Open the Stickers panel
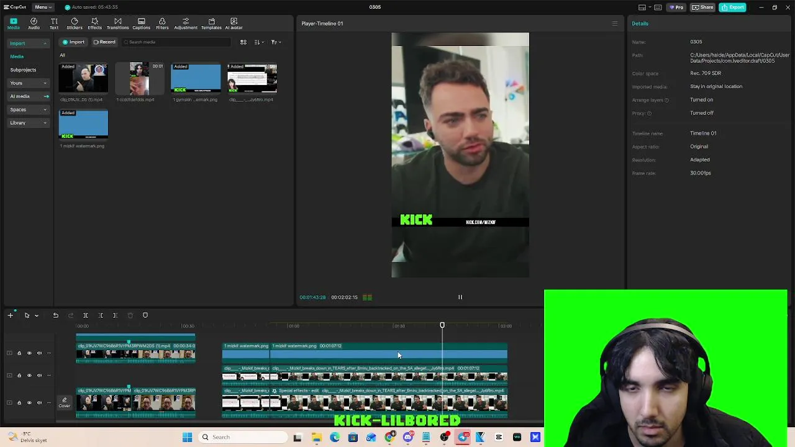This screenshot has height=447, width=795. coord(75,24)
